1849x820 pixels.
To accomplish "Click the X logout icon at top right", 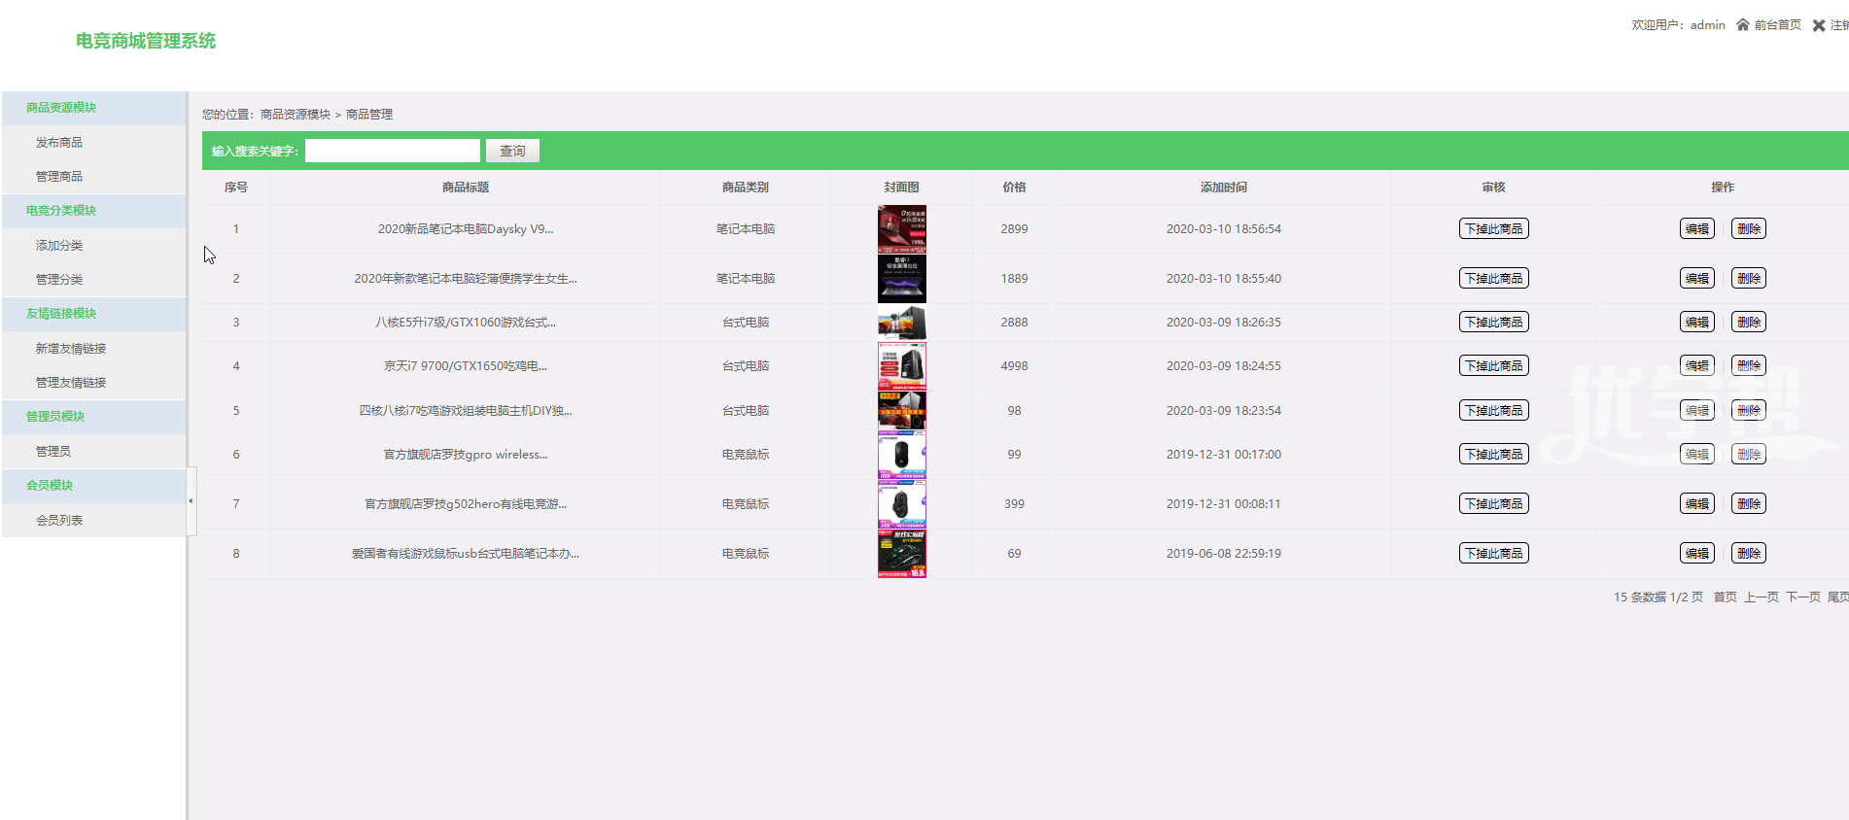I will [x=1818, y=25].
